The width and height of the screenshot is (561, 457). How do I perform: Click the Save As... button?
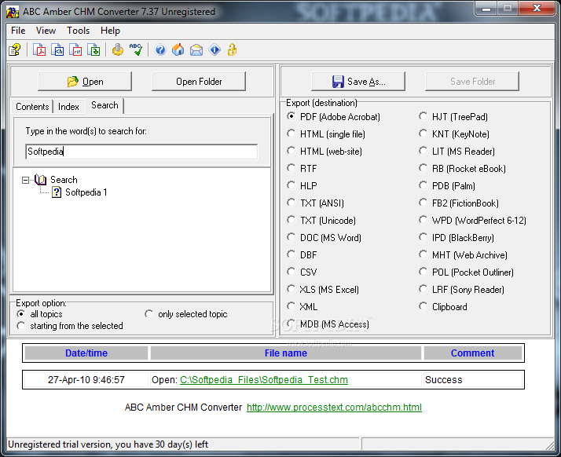click(x=358, y=82)
